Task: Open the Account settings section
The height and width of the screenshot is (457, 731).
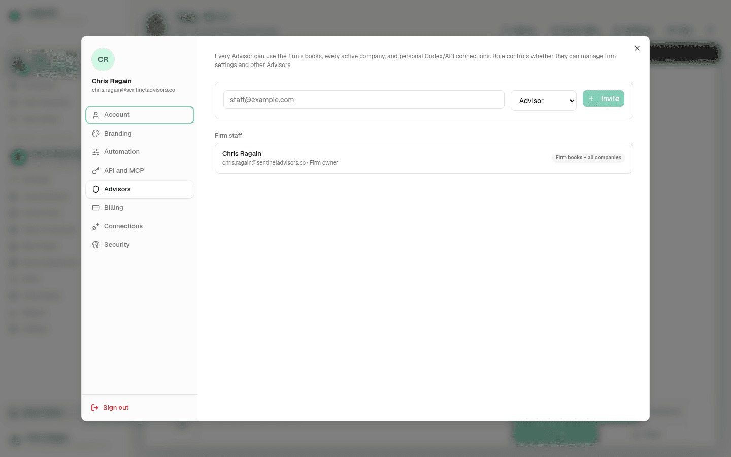Action: (x=140, y=115)
